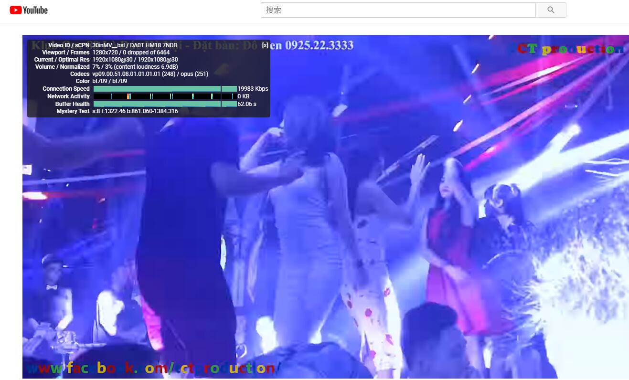
Task: Click the CCT production watermark in video
Action: coord(566,49)
